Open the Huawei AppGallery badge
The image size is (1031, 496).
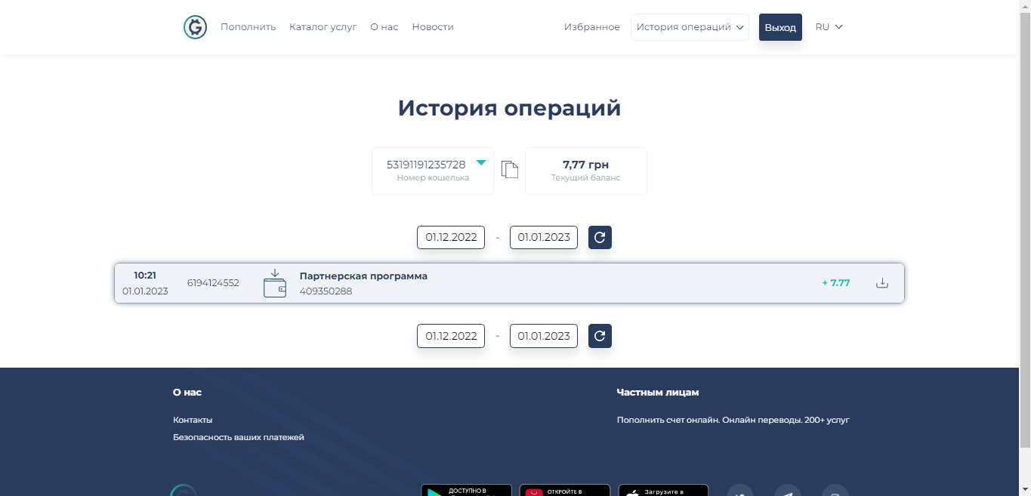(x=564, y=491)
